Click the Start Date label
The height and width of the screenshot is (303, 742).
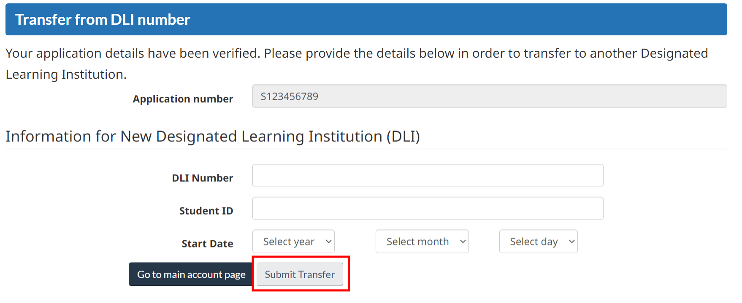tap(207, 244)
